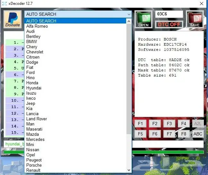Click the F1 function button
The image size is (208, 175).
(x=140, y=124)
